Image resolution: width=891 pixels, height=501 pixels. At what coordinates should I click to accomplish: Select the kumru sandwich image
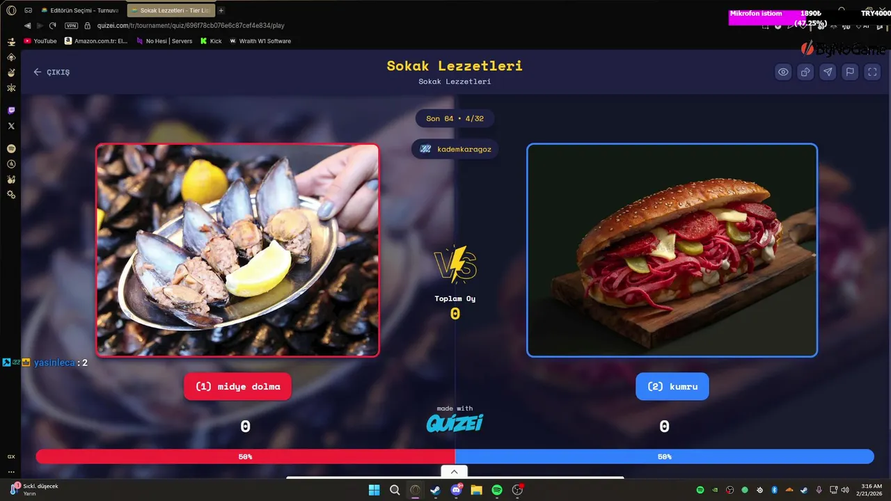[672, 250]
